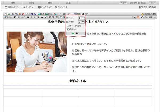Click the 新作ネイル heading
Viewport: 160px width, 112px height.
point(78,81)
